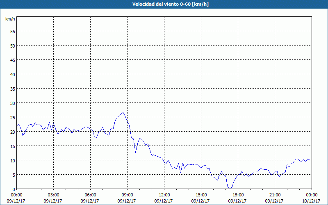This screenshot has width=328, height=205.
Task: Click the '00:00' label above the 10/12/17 date
Action: click(312, 195)
